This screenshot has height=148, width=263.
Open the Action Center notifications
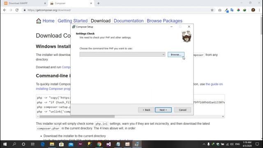tap(257, 144)
